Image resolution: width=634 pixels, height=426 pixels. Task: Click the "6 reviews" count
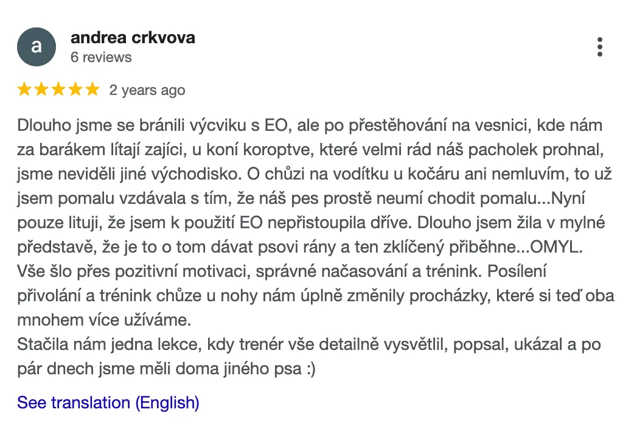[x=101, y=57]
